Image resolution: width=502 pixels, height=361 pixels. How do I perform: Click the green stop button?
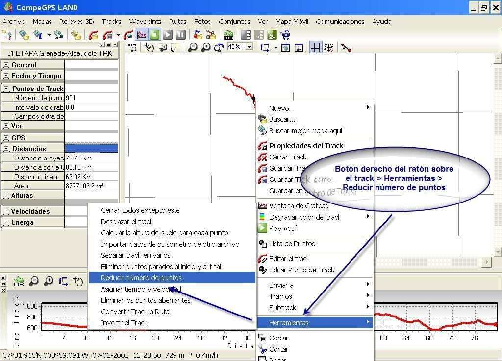coord(154,35)
